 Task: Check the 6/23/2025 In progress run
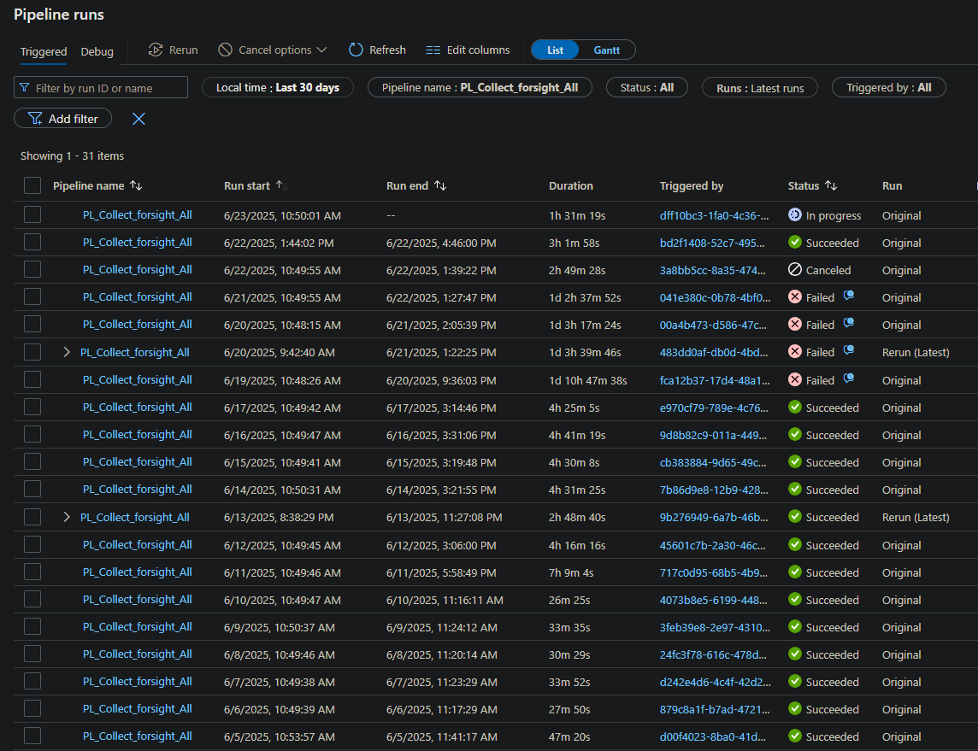32,215
